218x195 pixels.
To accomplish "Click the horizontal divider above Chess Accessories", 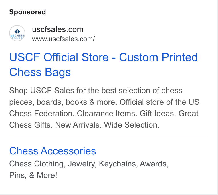I will point(109,137).
